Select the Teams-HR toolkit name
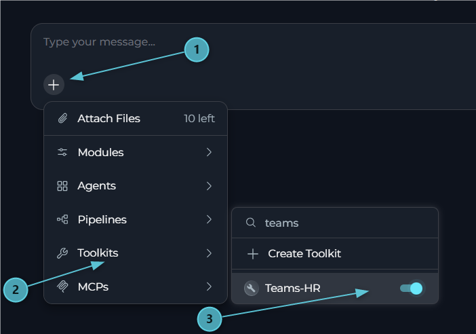The width and height of the screenshot is (476, 334). 293,288
